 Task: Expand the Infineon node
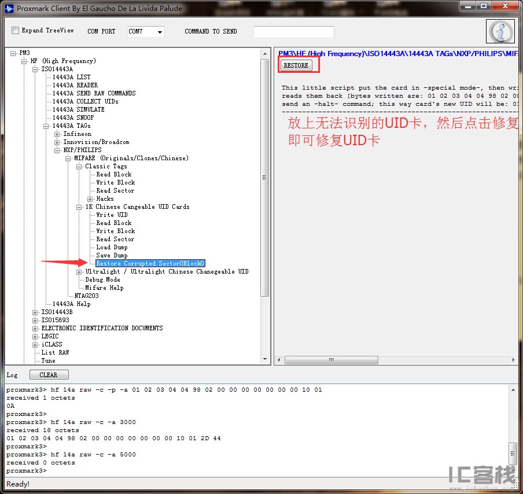point(57,134)
